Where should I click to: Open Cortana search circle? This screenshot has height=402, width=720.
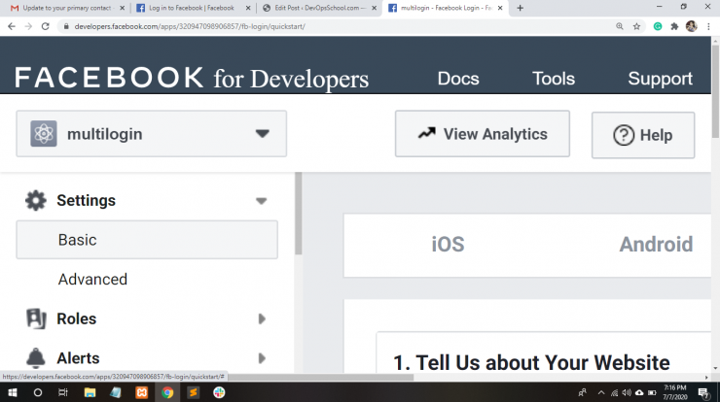pyautogui.click(x=38, y=392)
